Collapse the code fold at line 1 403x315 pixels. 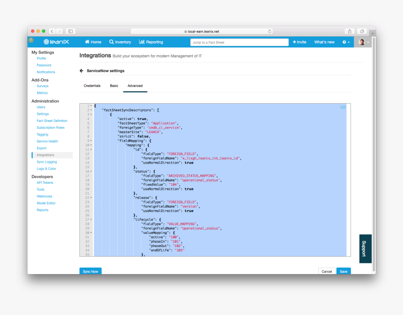click(91, 105)
